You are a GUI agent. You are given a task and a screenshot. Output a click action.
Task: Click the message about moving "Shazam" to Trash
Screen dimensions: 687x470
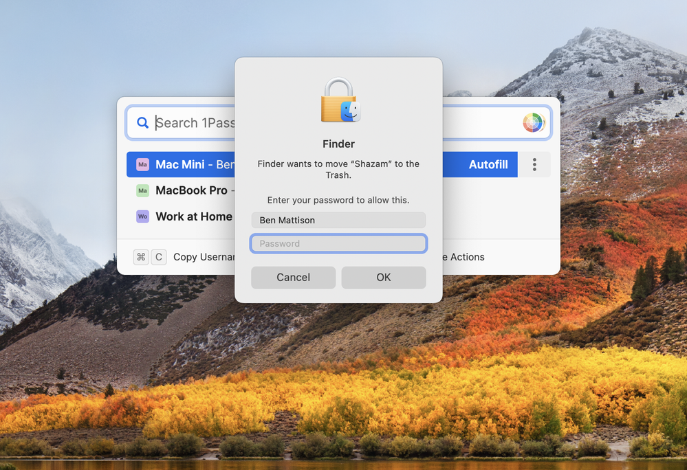pos(338,169)
